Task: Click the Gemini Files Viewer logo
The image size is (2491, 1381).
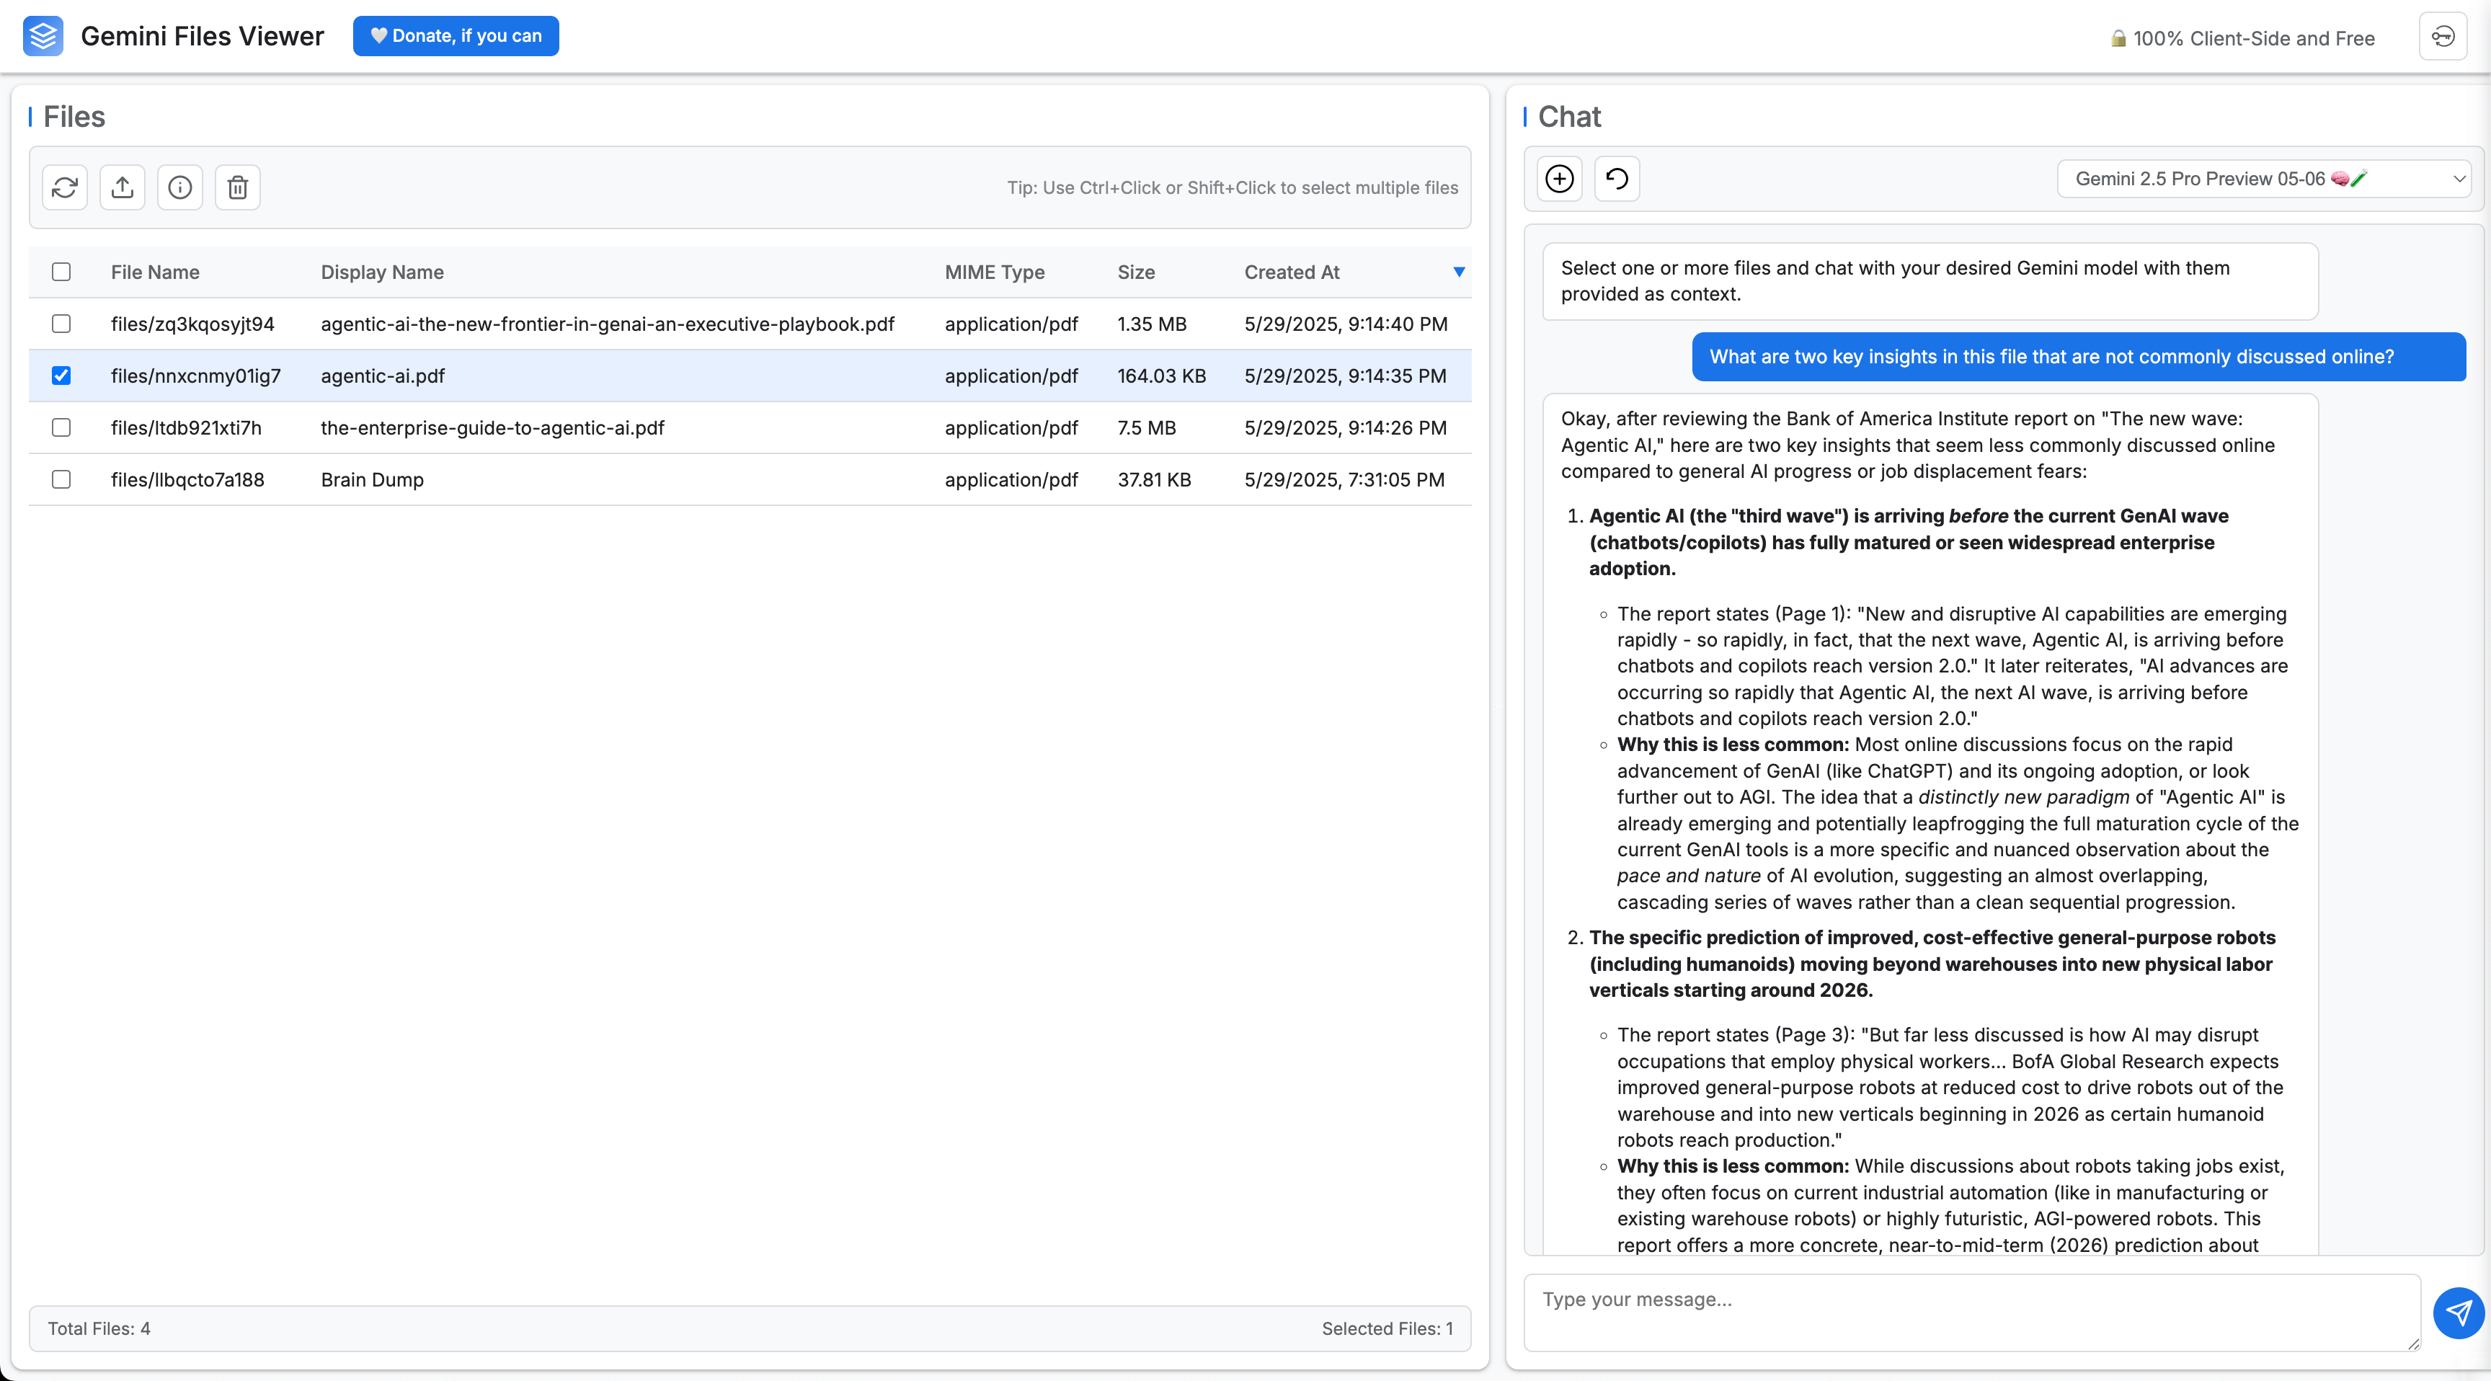Action: (43, 36)
